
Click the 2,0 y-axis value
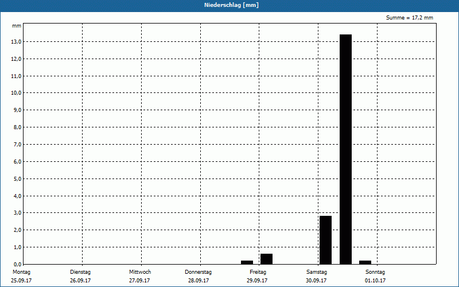(x=17, y=230)
